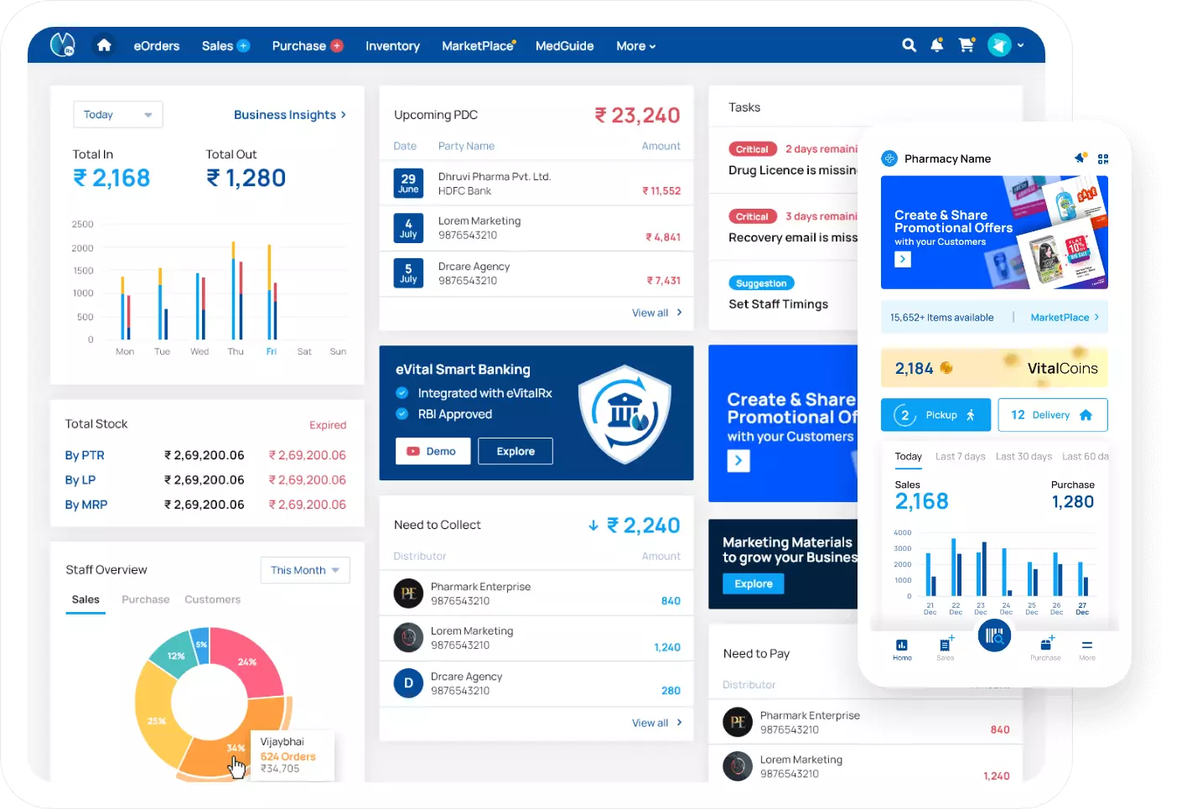Open By PTR stock link
The image size is (1192, 809).
pos(85,455)
